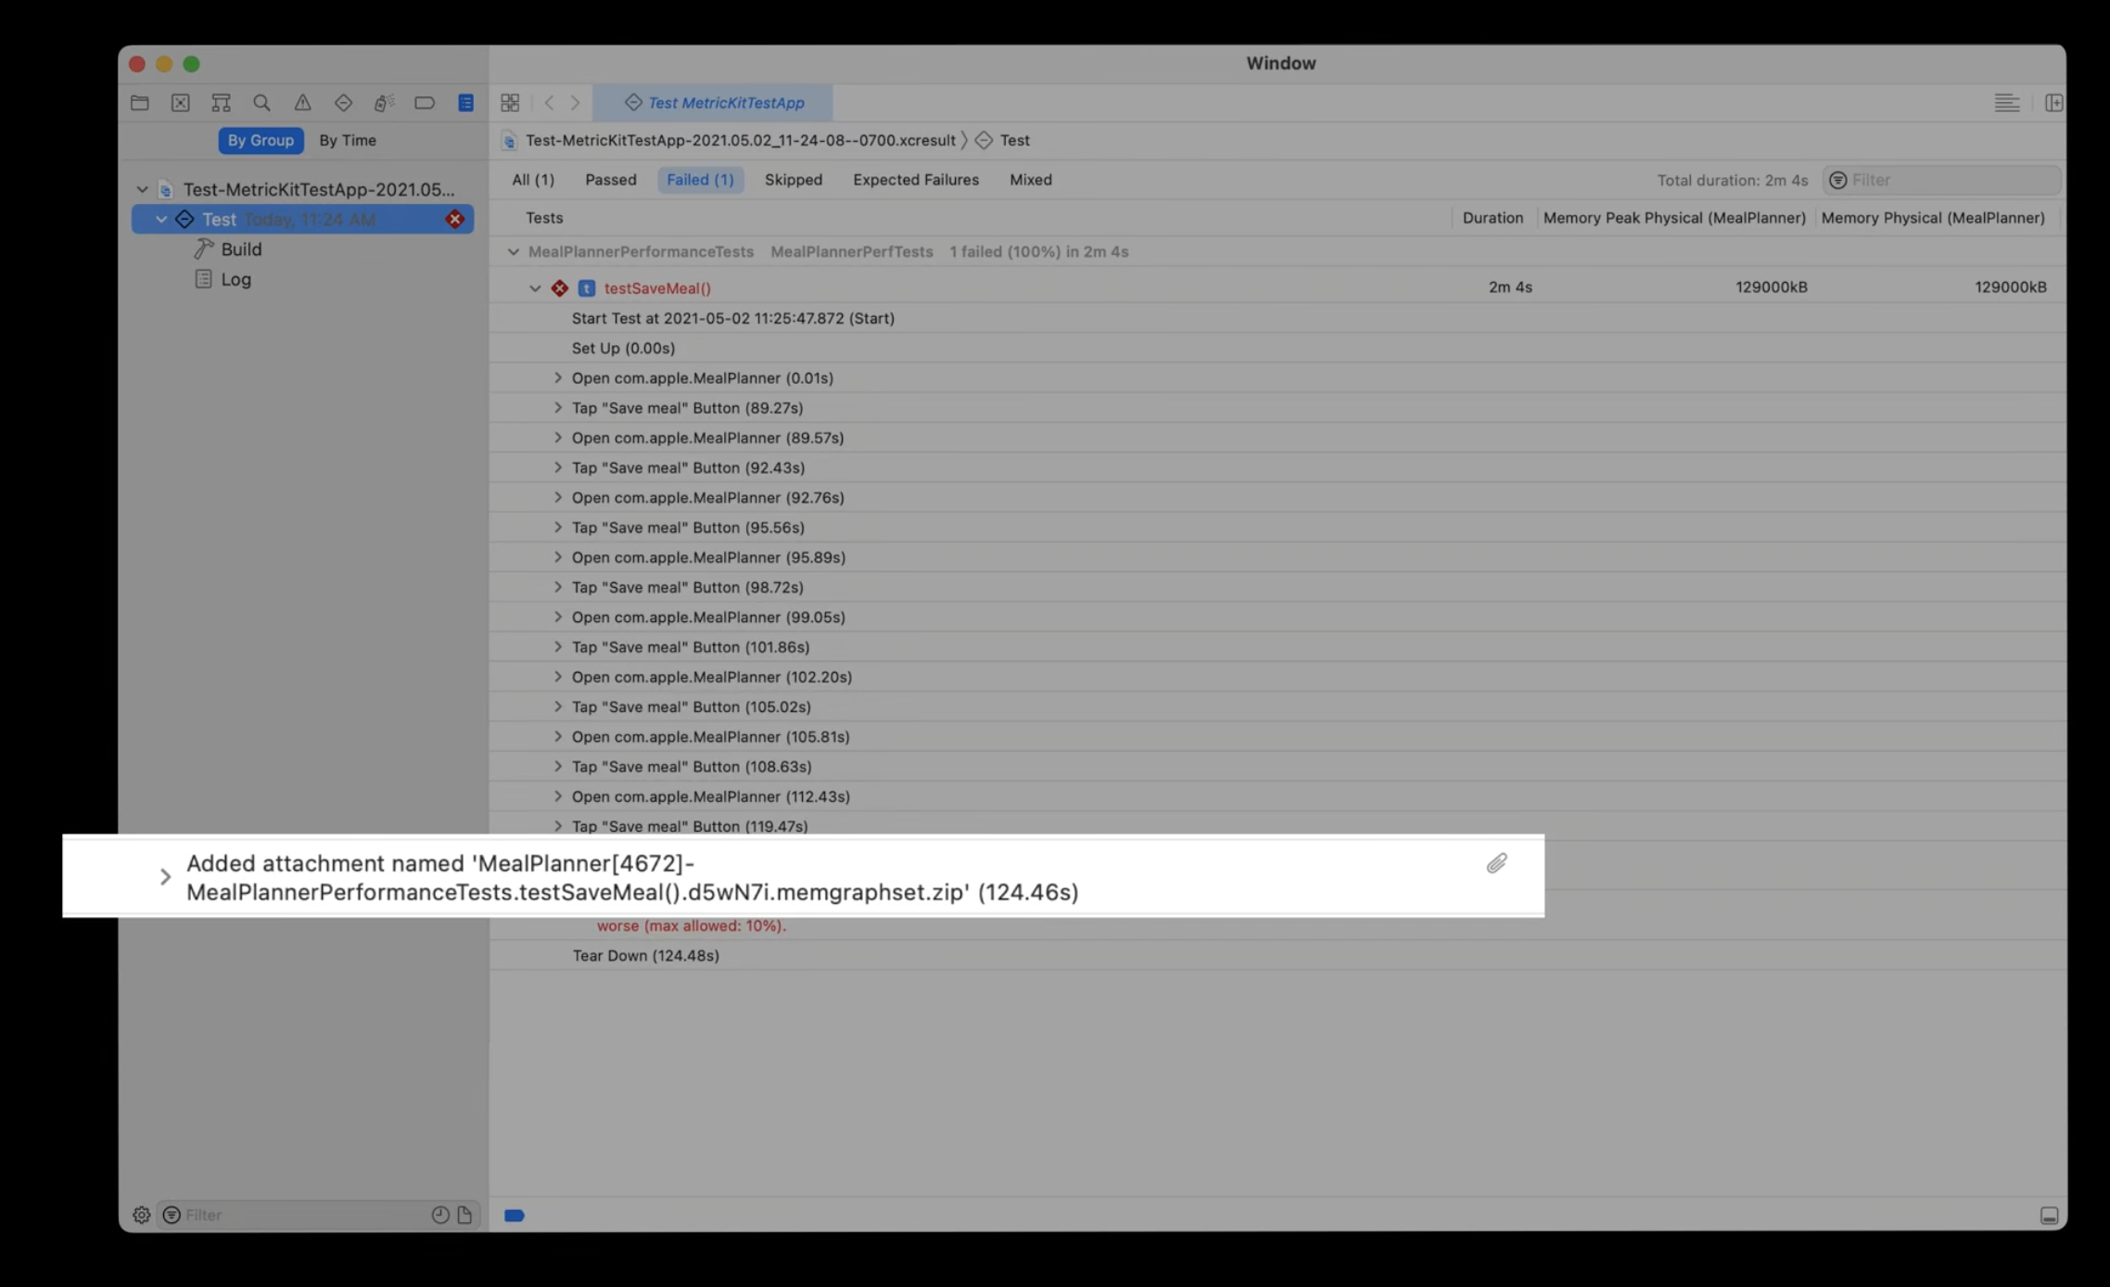The height and width of the screenshot is (1287, 2110).
Task: Click the related items grid icon
Action: coord(510,102)
